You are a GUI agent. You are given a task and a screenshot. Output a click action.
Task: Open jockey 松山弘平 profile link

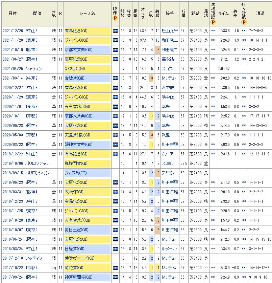click(x=169, y=30)
